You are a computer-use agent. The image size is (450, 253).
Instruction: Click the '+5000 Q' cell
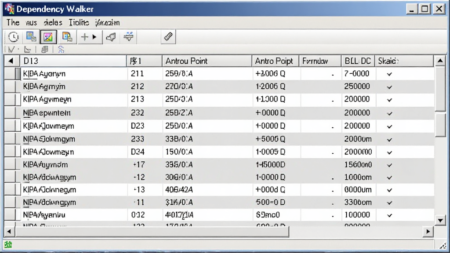270,139
